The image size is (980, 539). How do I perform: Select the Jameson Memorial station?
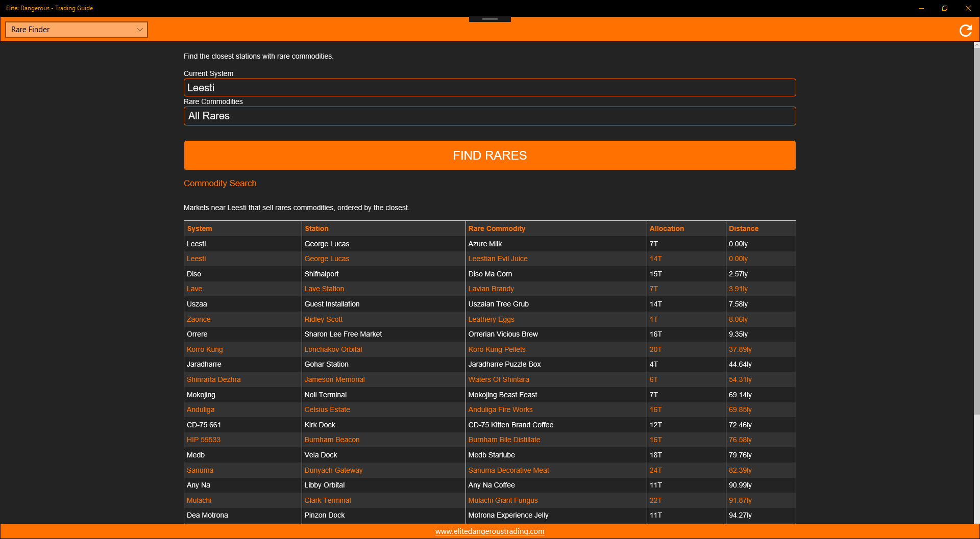(x=335, y=379)
